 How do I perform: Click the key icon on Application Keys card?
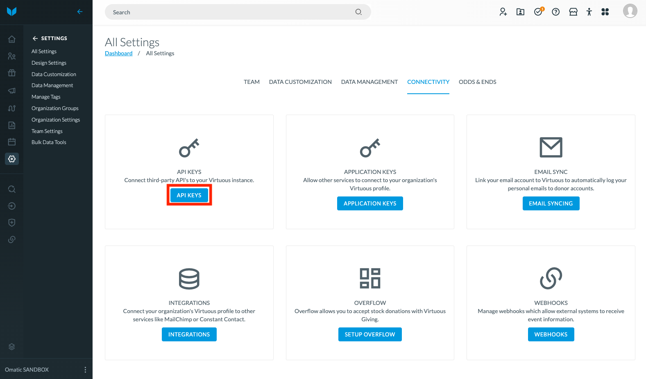click(x=370, y=148)
